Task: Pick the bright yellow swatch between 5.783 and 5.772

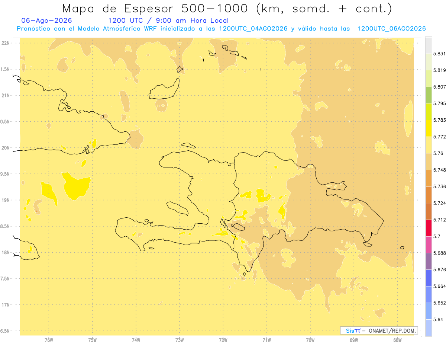Action: click(429, 128)
